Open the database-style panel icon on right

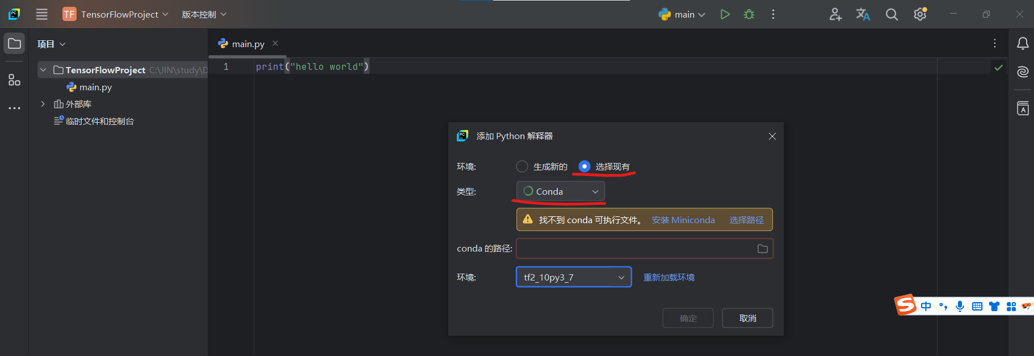[x=1023, y=108]
